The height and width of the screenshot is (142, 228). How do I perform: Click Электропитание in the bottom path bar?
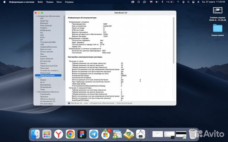(124, 103)
